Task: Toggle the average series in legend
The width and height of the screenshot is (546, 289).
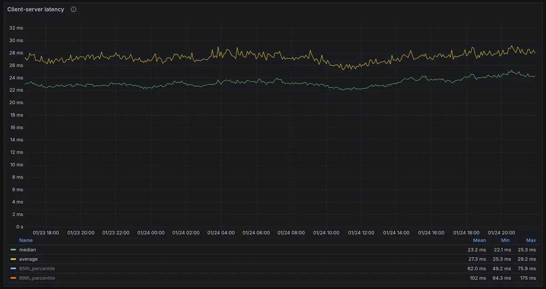Action: tap(28, 259)
